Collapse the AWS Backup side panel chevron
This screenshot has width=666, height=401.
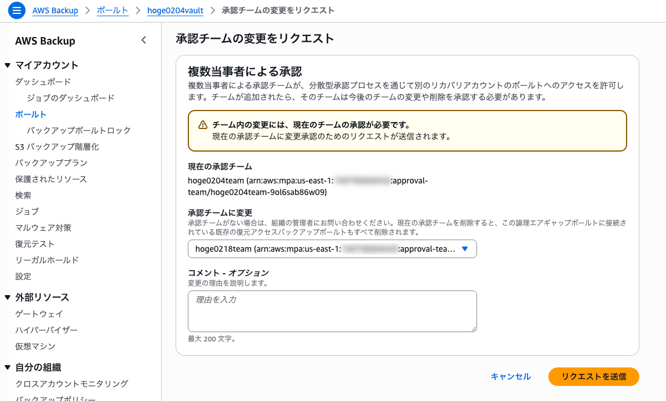click(144, 41)
